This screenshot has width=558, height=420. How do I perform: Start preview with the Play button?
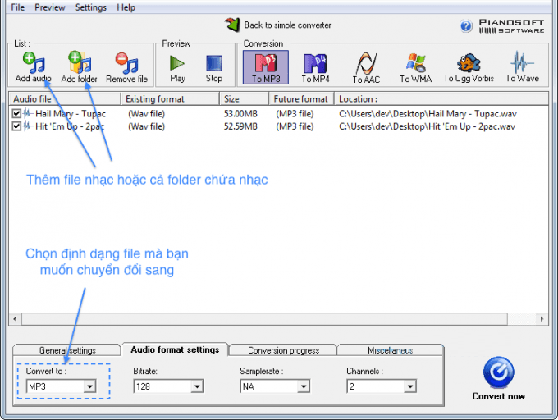(177, 68)
